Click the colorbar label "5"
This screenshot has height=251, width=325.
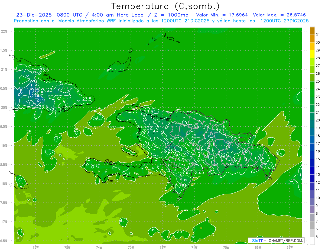point(317,237)
